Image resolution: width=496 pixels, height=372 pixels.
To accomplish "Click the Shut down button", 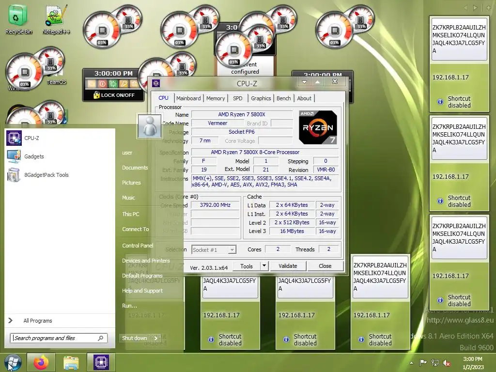I will (135, 338).
